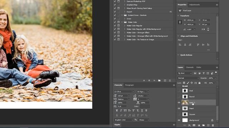Filter layers by pixel type
Image resolution: width=229 pixels, height=128 pixels.
pos(195,73)
